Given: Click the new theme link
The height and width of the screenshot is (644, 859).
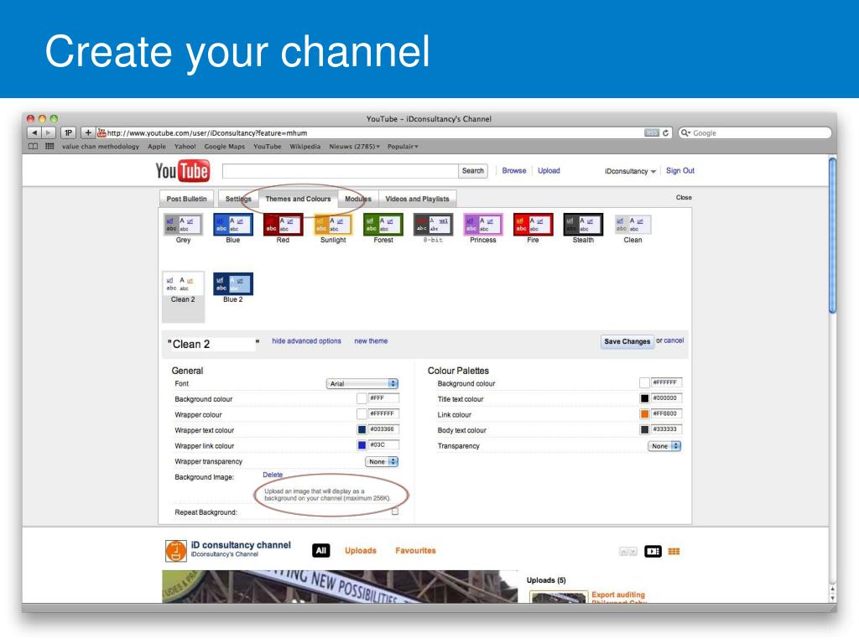Looking at the screenshot, I should 371,341.
